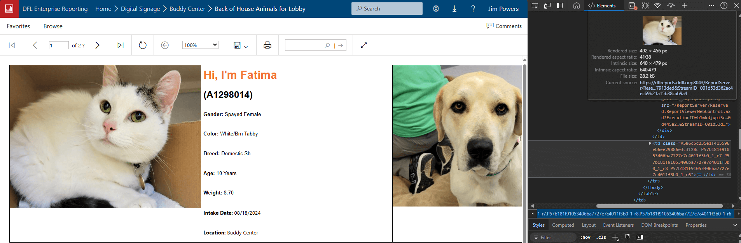Go to the next report page
This screenshot has height=243, width=741.
97,45
